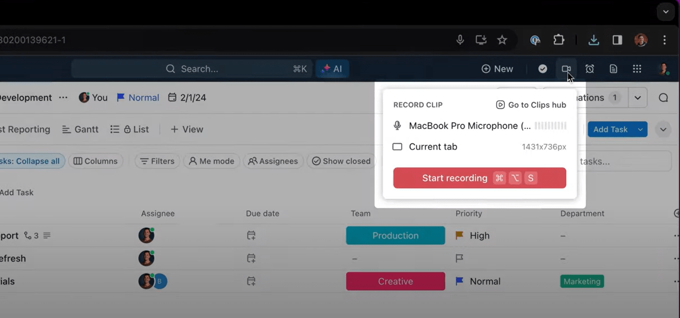Select MacBook Pro Microphone input dropdown
The width and height of the screenshot is (680, 318).
469,126
